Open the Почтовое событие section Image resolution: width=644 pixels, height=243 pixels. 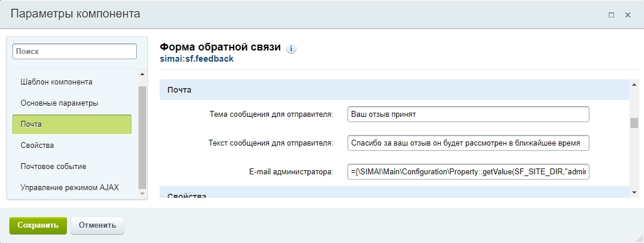click(x=53, y=166)
